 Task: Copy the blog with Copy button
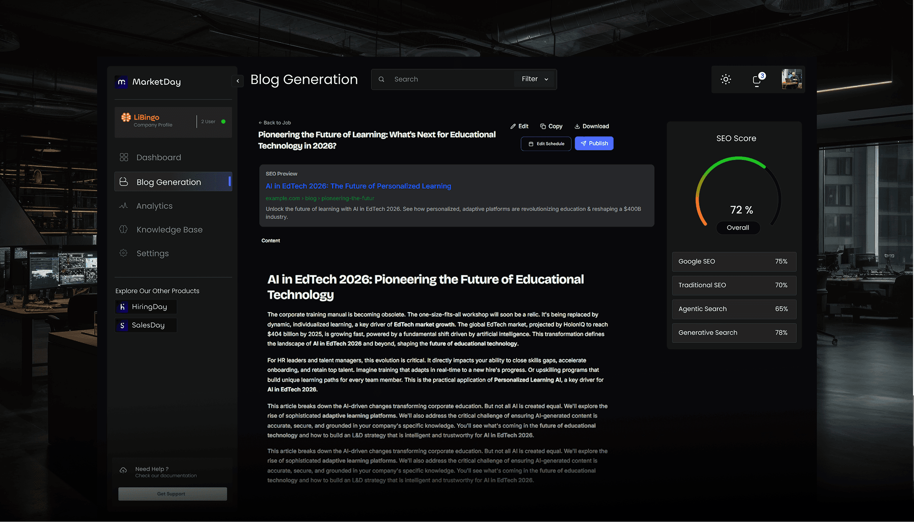[551, 126]
